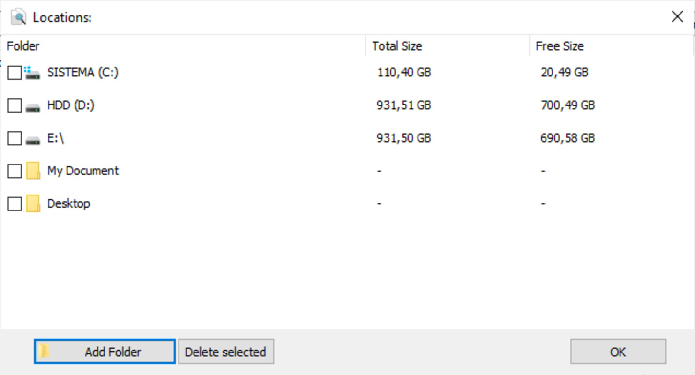Click the SISTEMA (C:) drive icon
695x375 pixels.
32,73
